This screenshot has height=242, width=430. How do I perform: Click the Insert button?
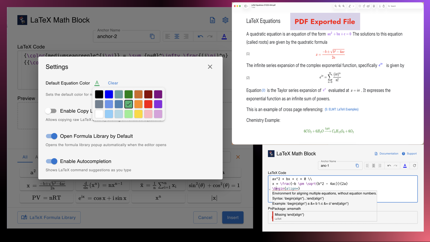(233, 217)
